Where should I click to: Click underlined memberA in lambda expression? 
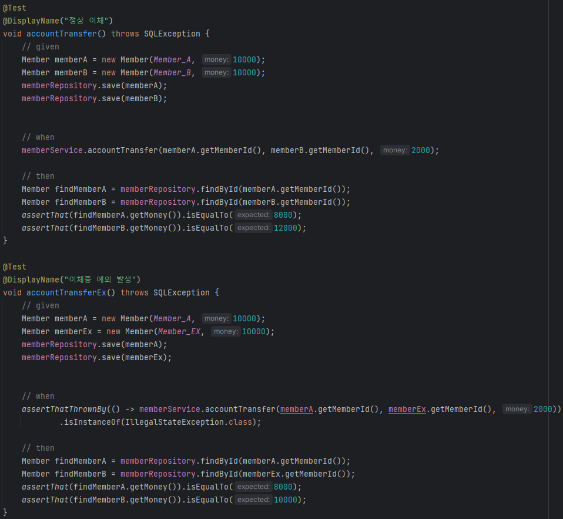tap(296, 409)
